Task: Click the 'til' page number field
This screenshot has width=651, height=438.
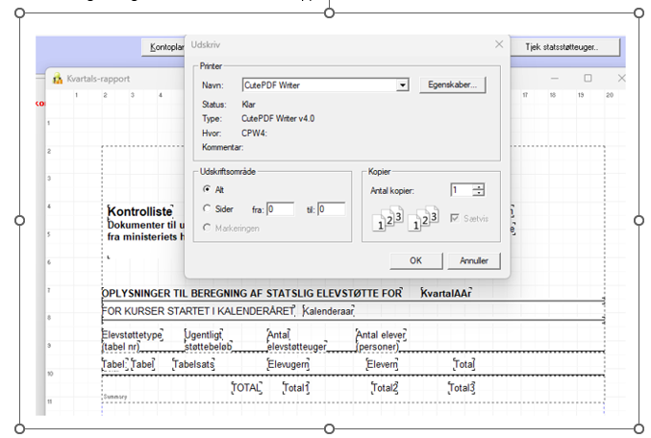Action: [x=332, y=209]
